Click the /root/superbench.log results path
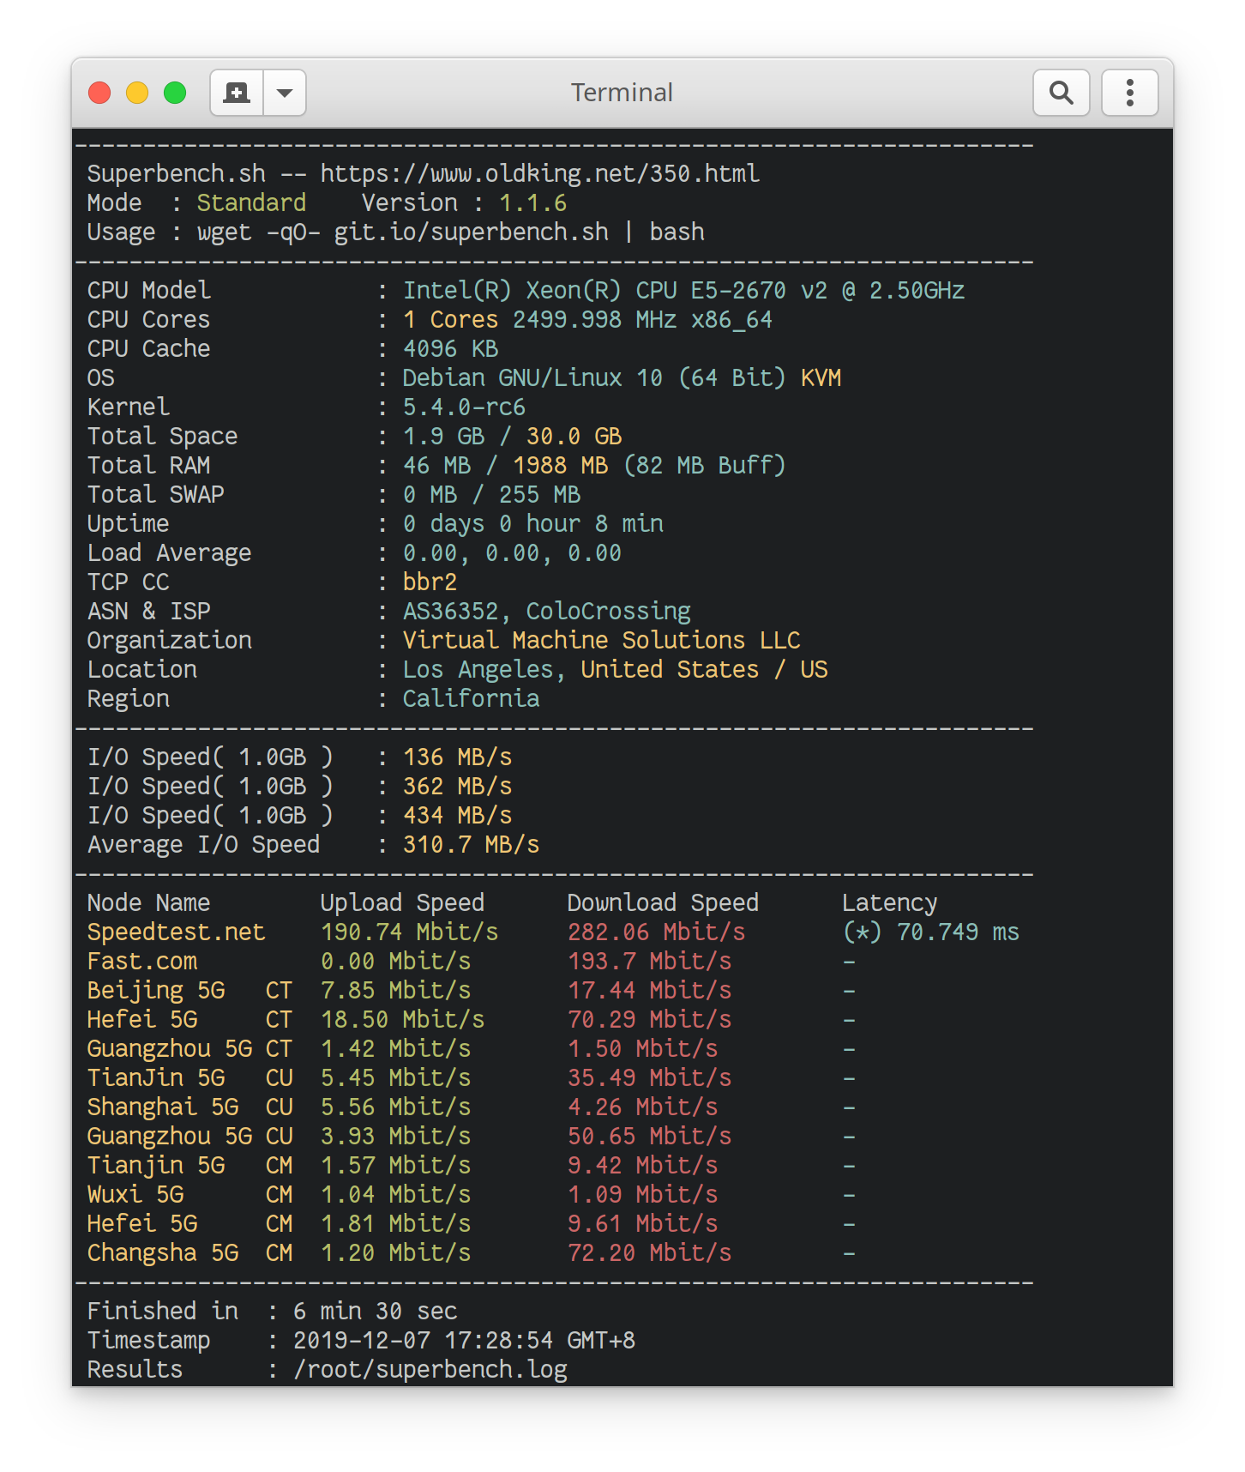Image resolution: width=1245 pixels, height=1472 pixels. coord(430,1370)
